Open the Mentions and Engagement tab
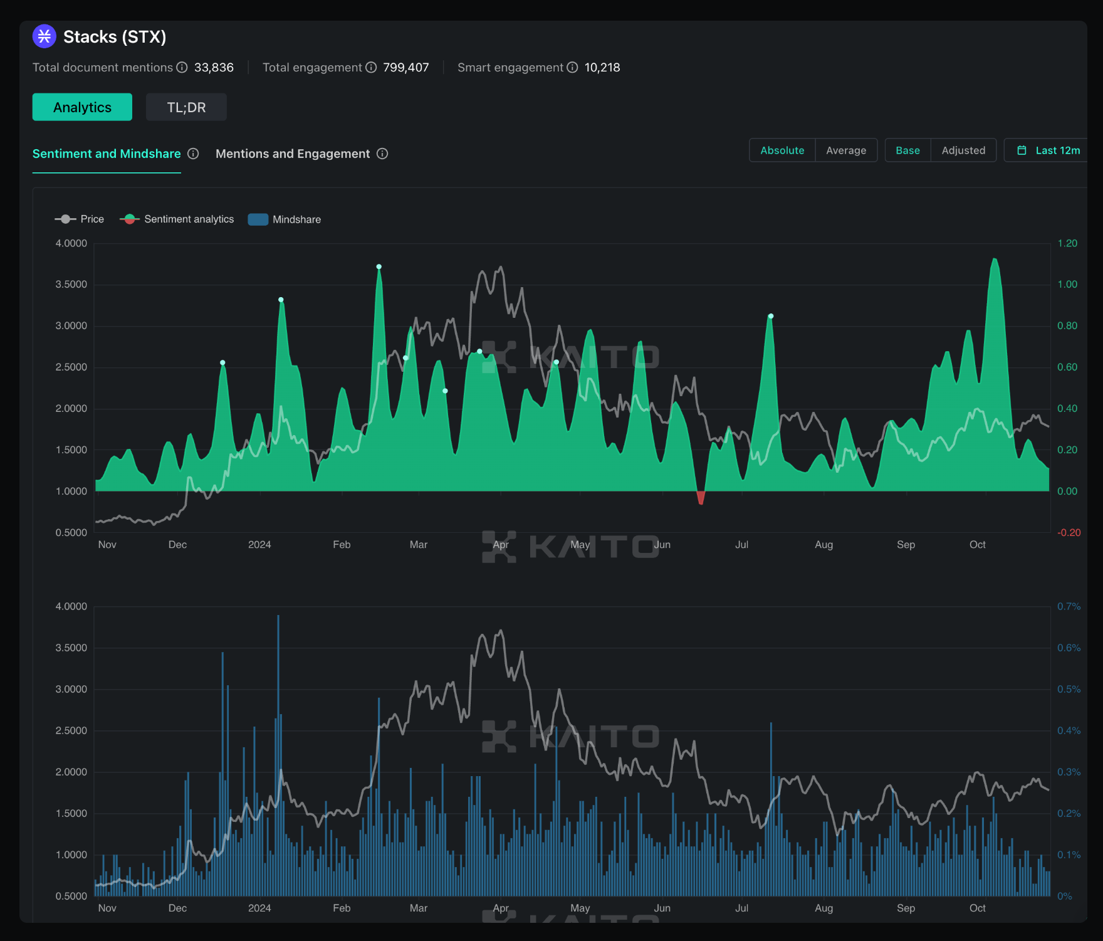Screen dimensions: 1103x941 (x=293, y=154)
